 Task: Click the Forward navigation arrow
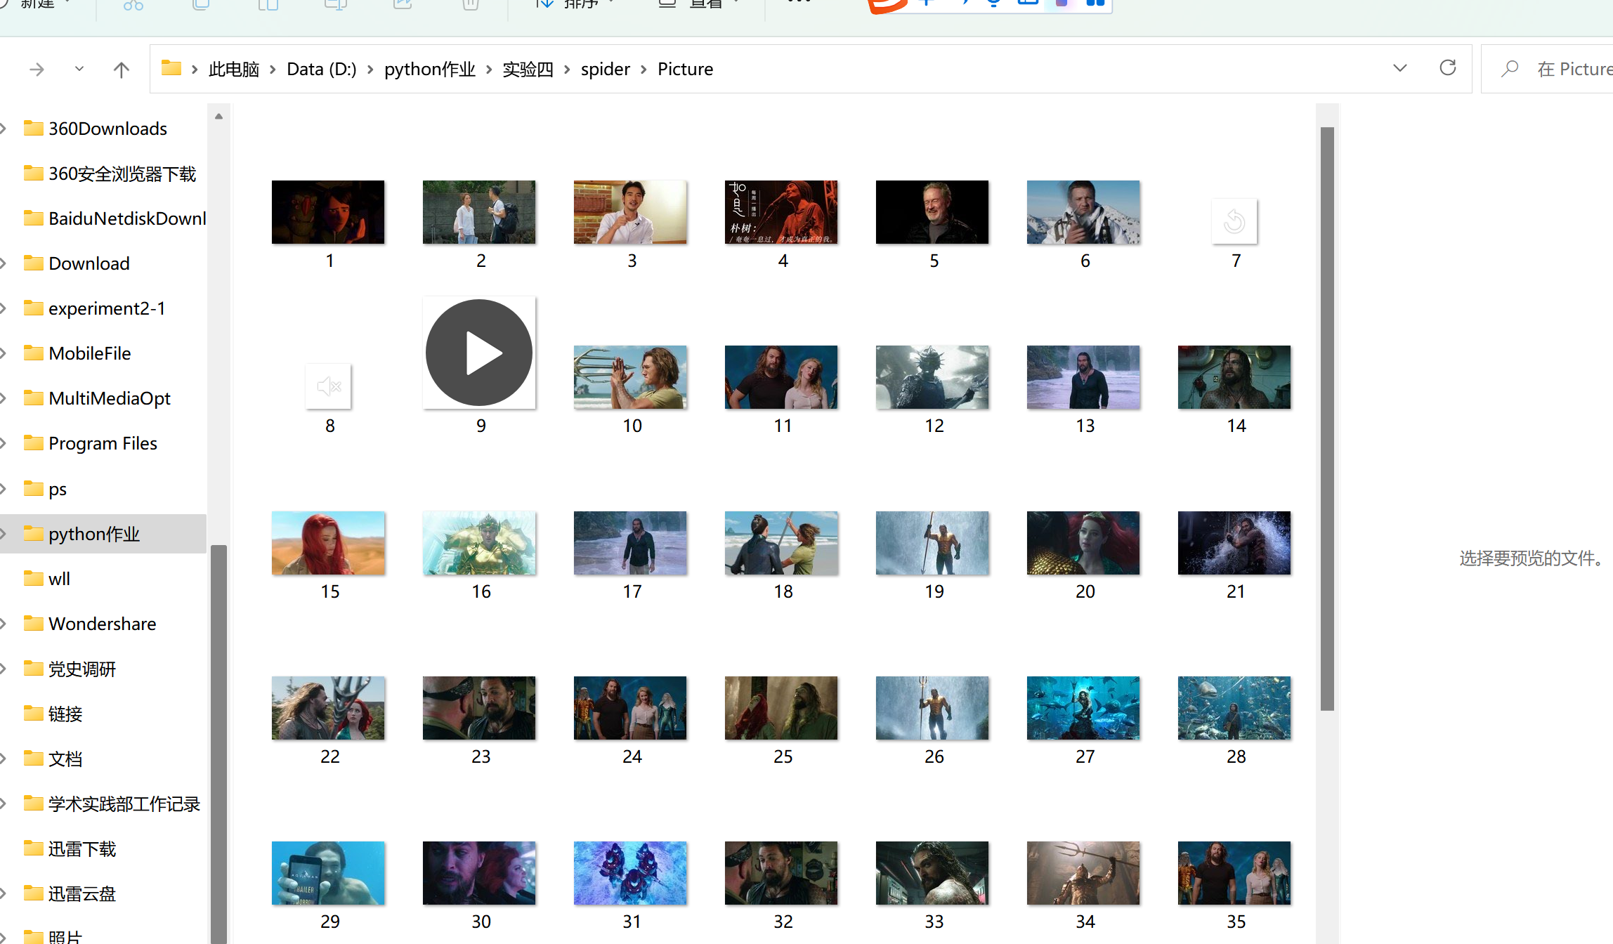coord(37,70)
